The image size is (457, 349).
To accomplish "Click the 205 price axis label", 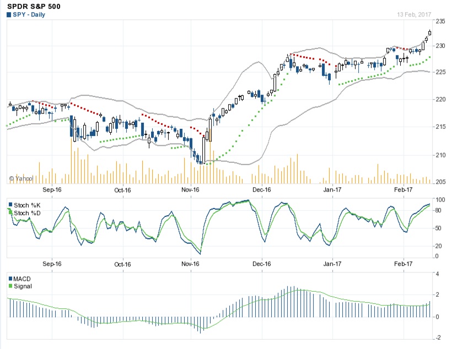I will 440,182.
